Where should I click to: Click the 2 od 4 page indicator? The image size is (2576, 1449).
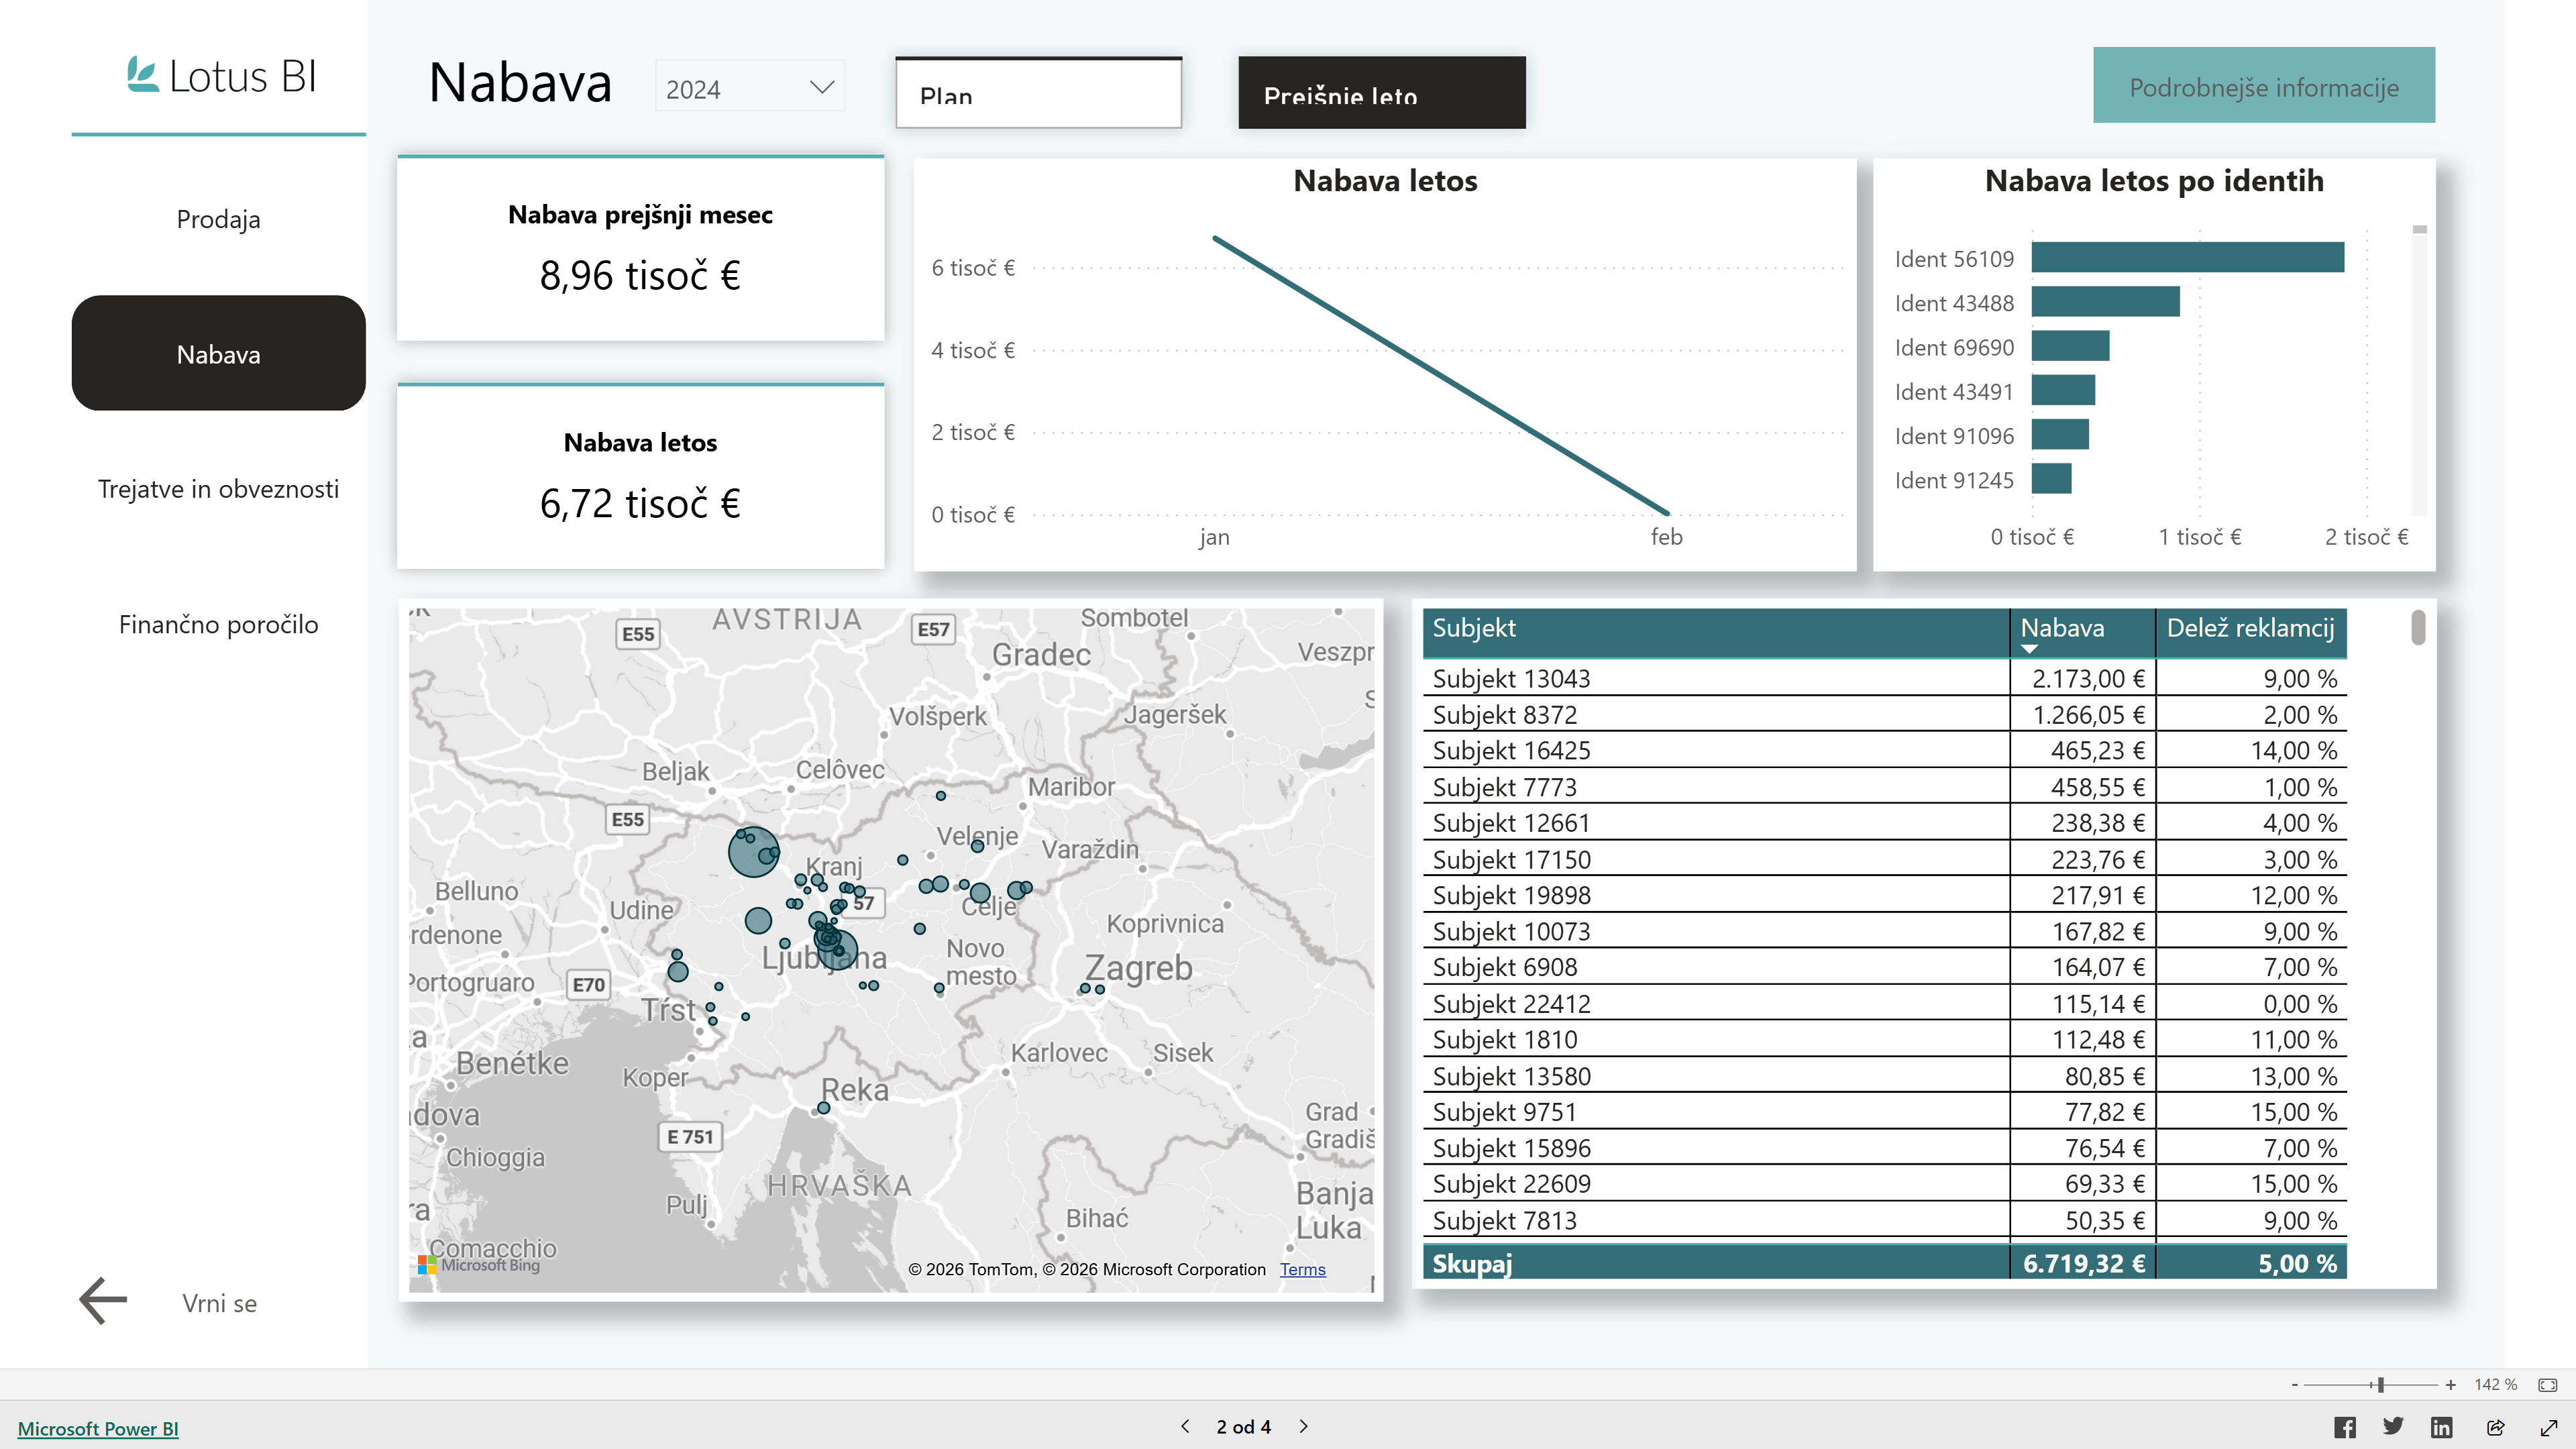pyautogui.click(x=1243, y=1427)
